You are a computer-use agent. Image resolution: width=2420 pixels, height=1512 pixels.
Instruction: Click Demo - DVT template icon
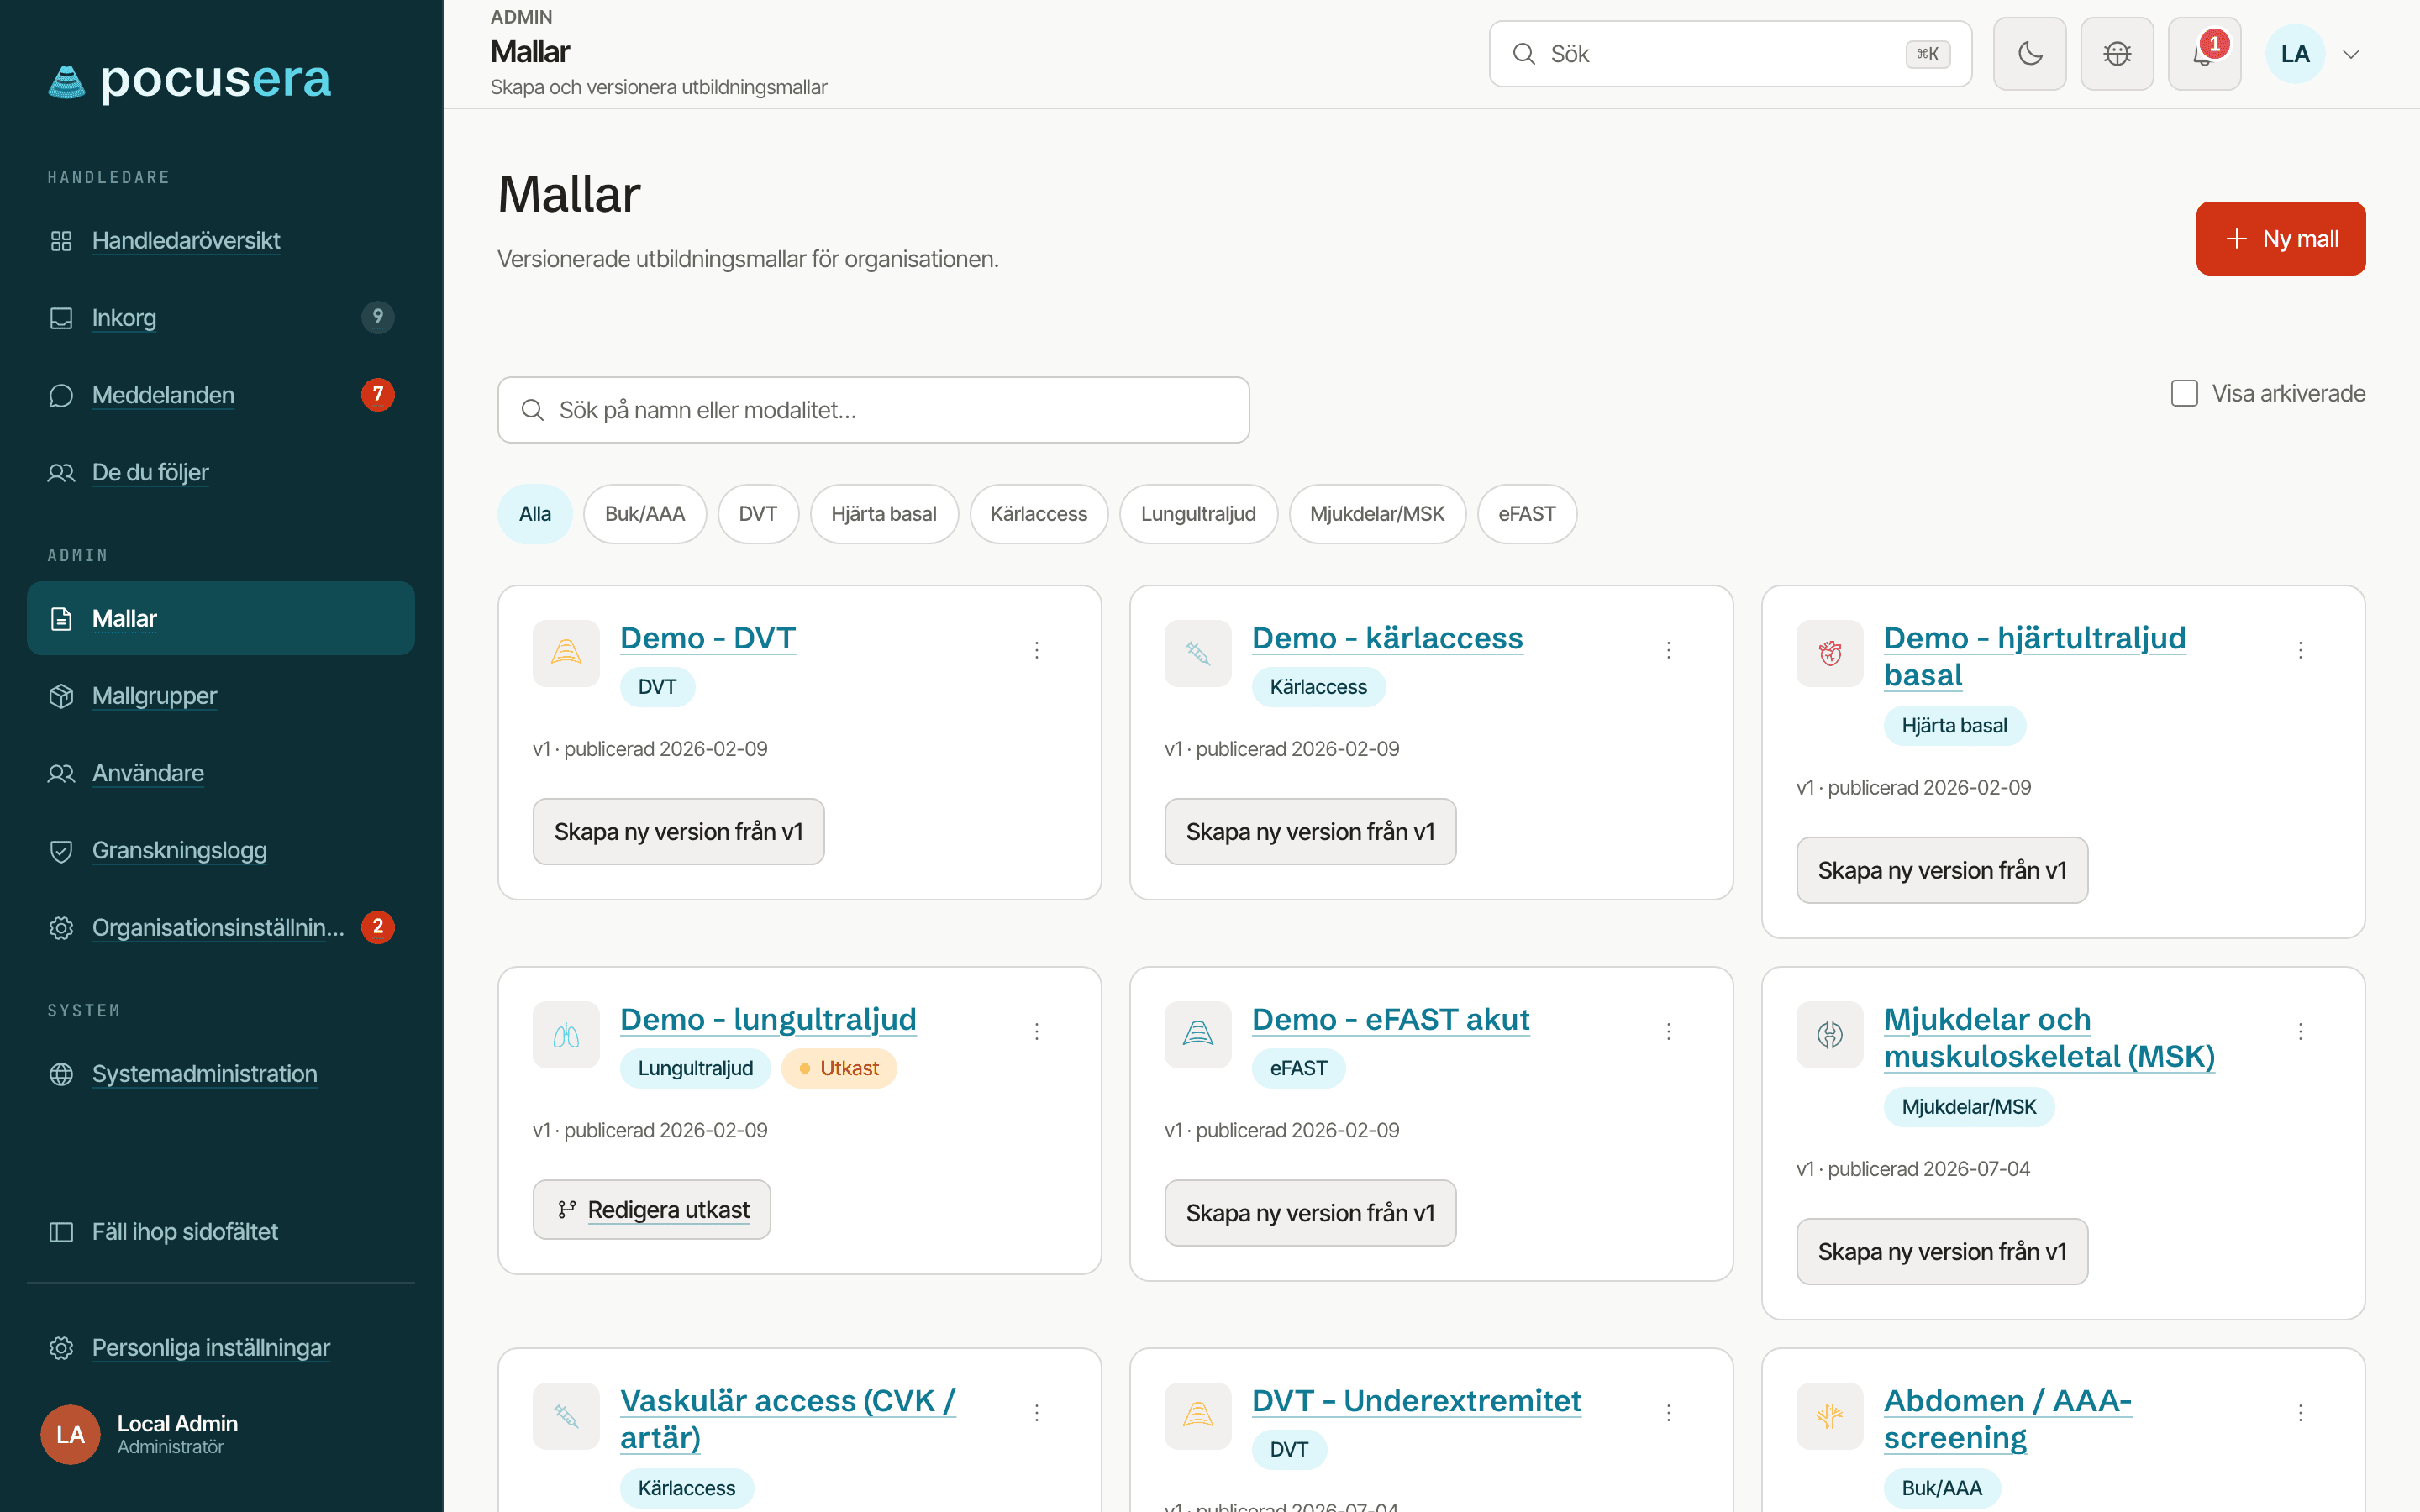[566, 653]
